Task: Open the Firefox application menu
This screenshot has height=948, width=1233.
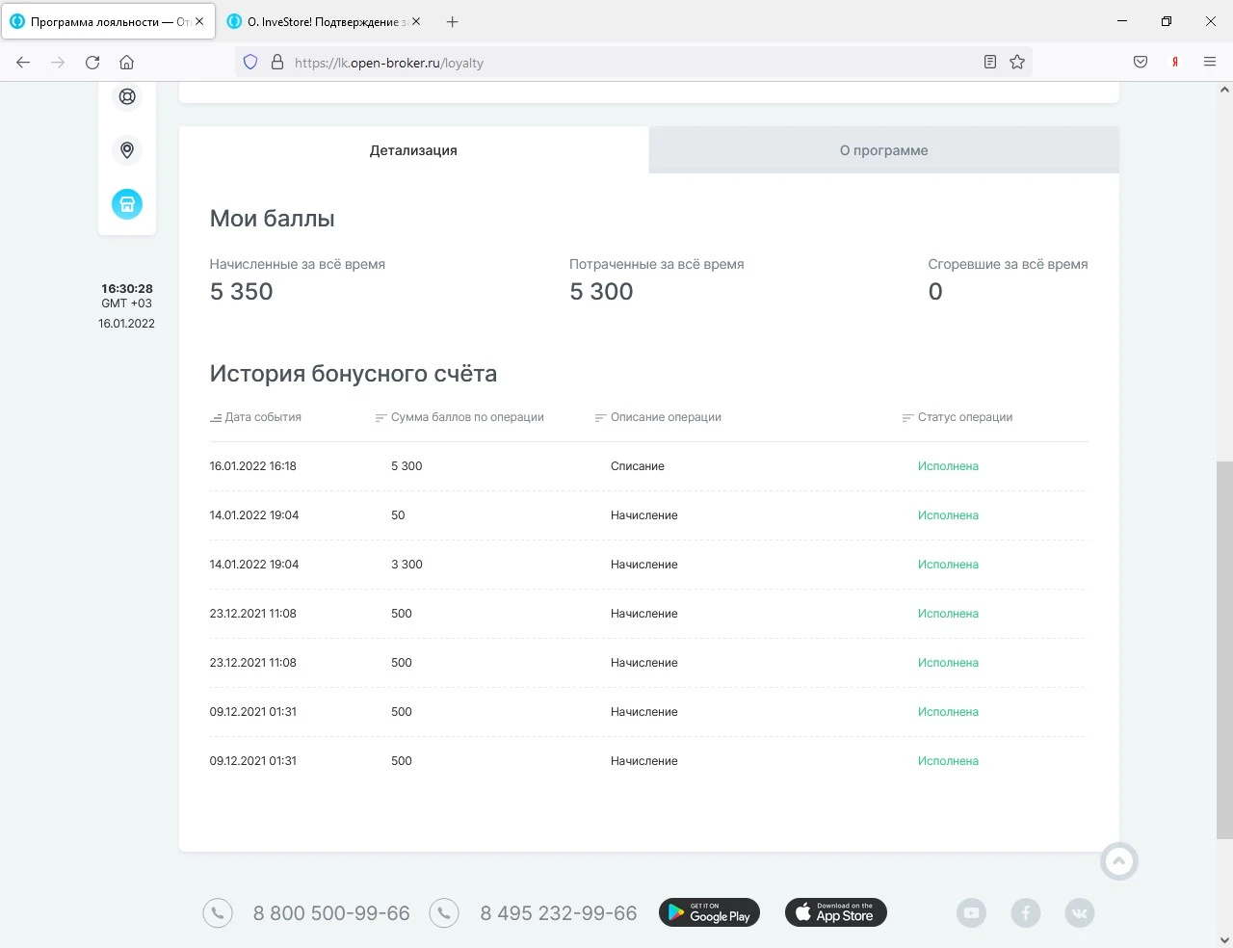Action: 1210,63
